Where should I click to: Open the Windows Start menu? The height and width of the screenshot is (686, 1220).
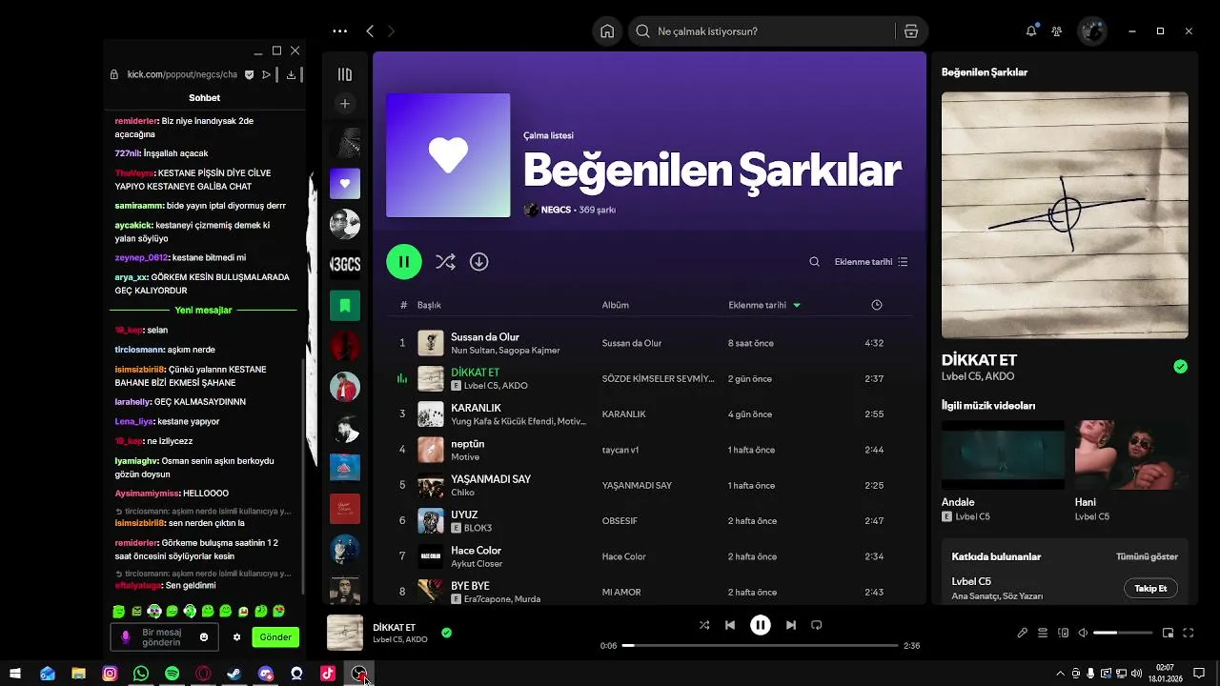coord(15,674)
